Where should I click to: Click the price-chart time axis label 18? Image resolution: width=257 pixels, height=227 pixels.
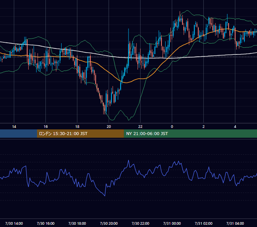tap(77, 127)
